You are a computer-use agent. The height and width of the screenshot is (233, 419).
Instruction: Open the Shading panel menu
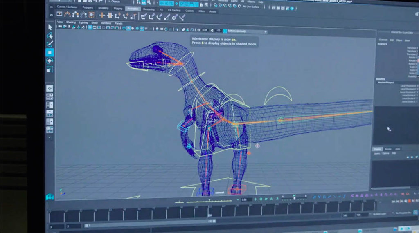pos(71,22)
